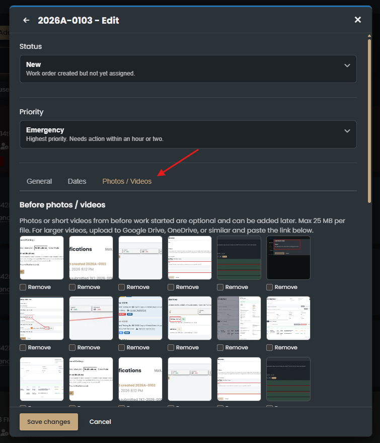
Task: Select the Photos / Videos tab
Action: 127,181
